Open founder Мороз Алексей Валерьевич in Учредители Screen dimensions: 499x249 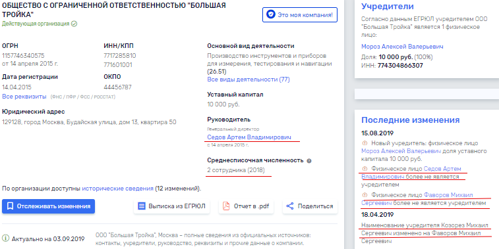pyautogui.click(x=402, y=47)
